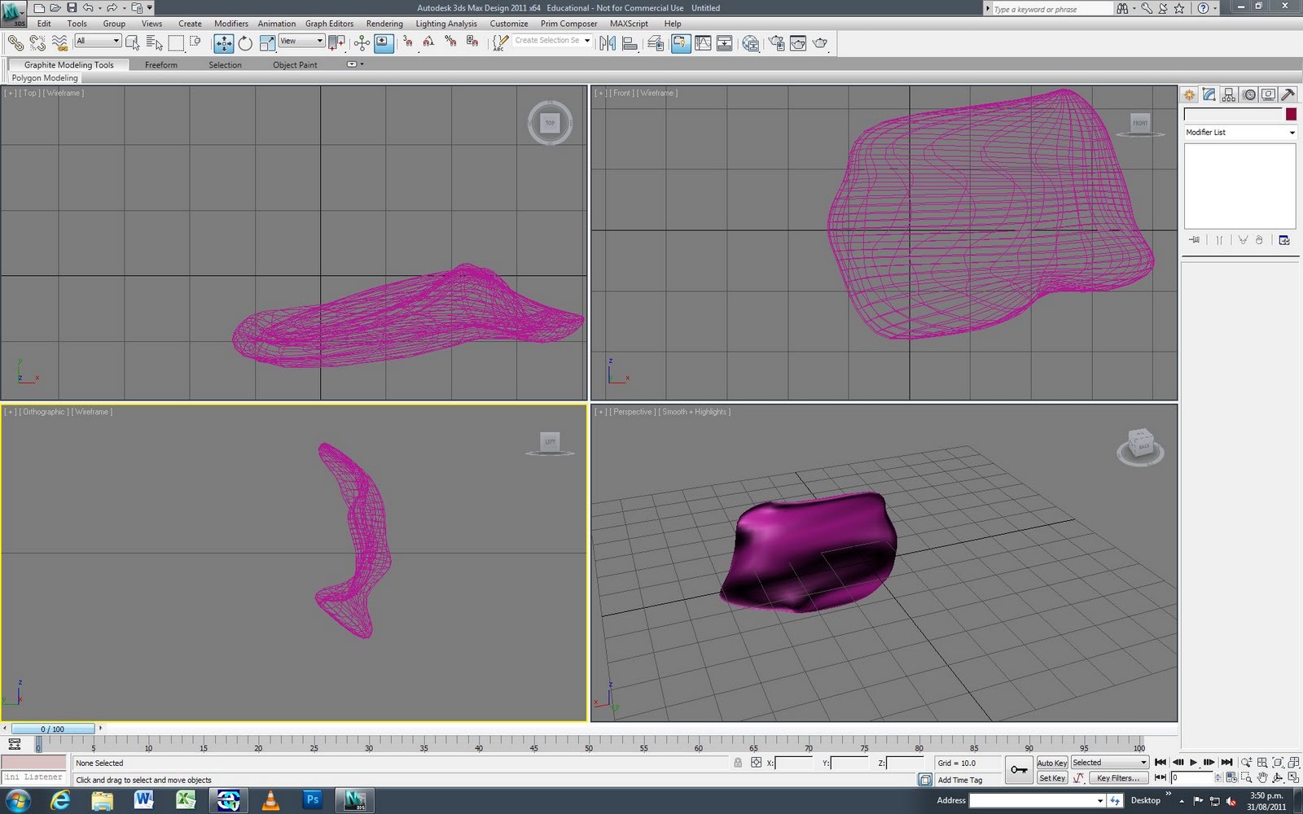The width and height of the screenshot is (1303, 814).
Task: Select the Select and Move tool
Action: point(224,43)
